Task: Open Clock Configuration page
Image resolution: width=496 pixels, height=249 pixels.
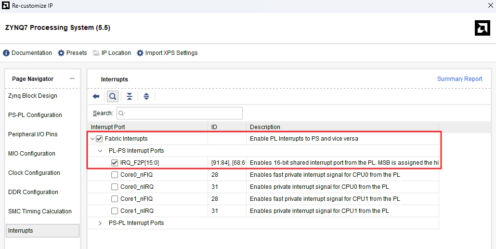Action: pos(34,173)
